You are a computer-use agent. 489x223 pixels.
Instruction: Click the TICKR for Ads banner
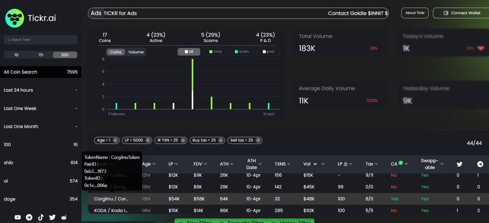(238, 13)
